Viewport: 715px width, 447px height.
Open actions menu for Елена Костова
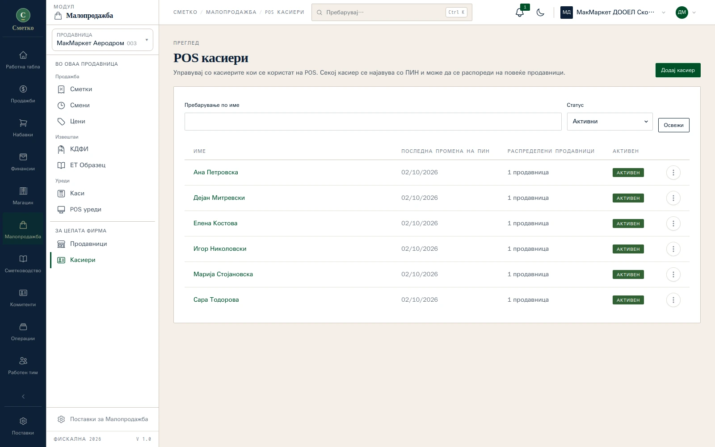tap(673, 223)
